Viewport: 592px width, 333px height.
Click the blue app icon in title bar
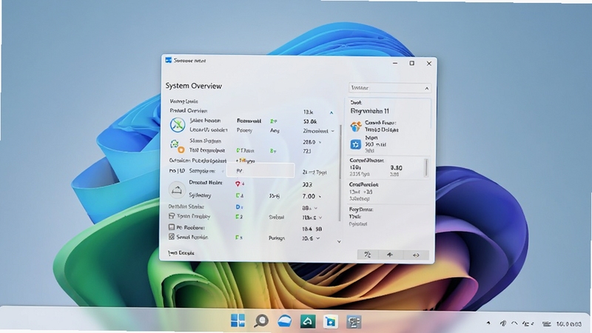point(169,61)
